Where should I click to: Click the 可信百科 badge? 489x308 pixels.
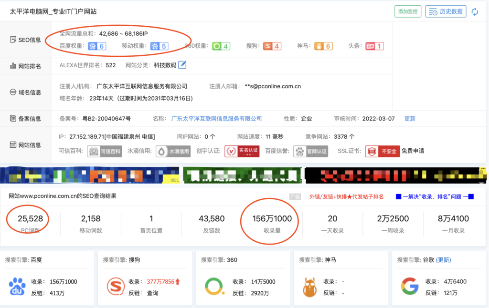tap(105, 151)
